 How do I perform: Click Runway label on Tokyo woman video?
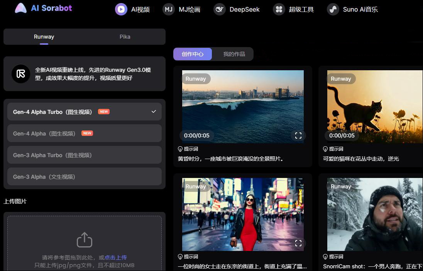[x=196, y=186]
